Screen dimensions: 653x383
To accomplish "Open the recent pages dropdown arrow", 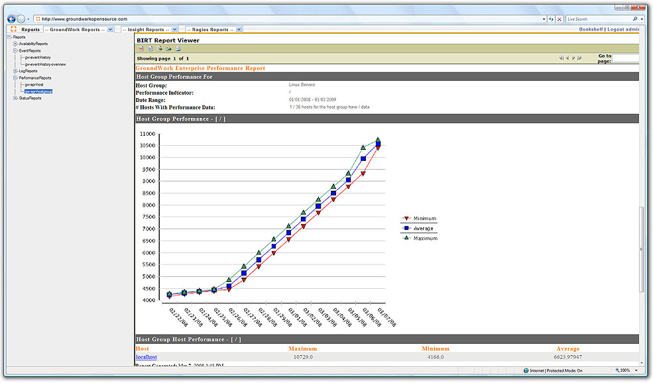I will 29,19.
